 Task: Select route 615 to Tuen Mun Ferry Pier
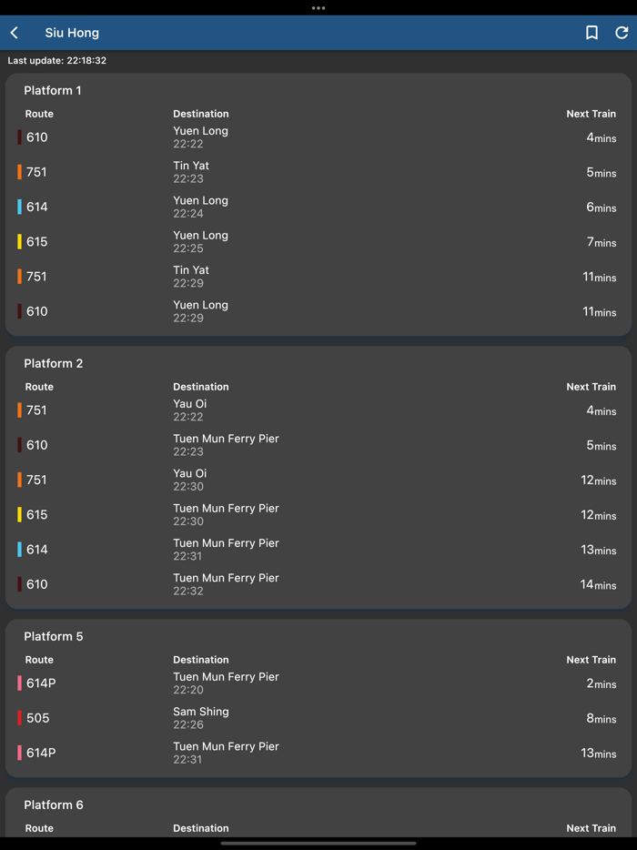pos(318,515)
